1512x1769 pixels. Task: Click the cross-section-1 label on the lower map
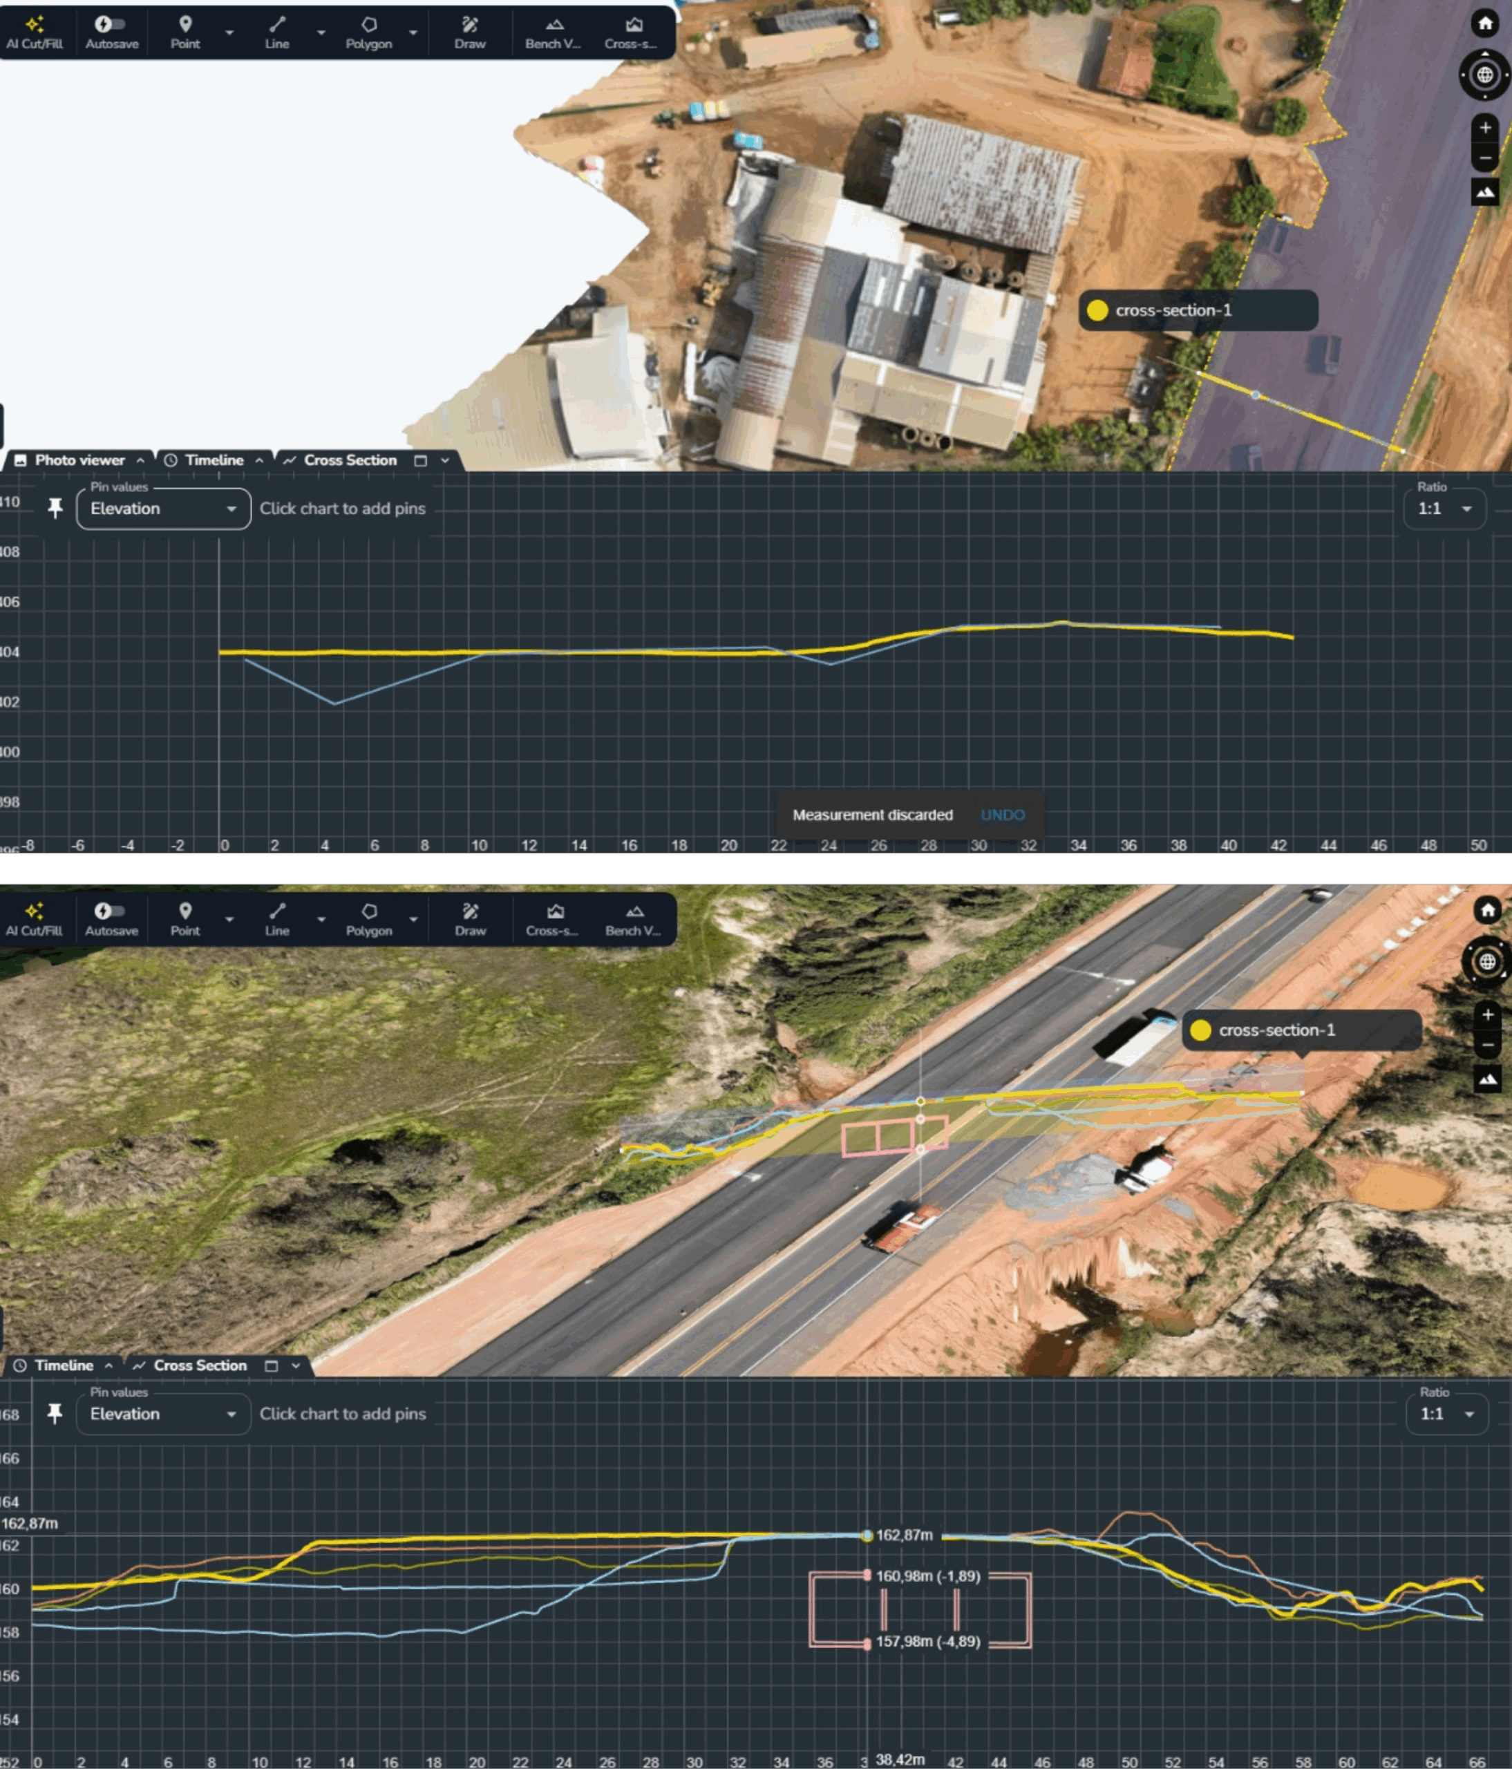(x=1276, y=1030)
